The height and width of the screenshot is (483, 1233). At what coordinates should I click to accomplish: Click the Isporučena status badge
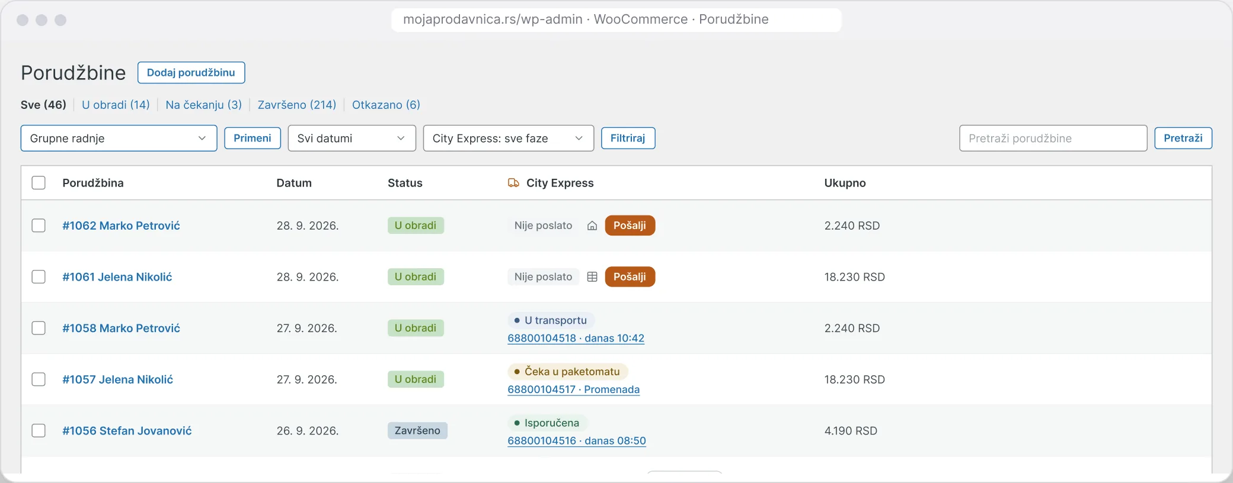point(547,423)
